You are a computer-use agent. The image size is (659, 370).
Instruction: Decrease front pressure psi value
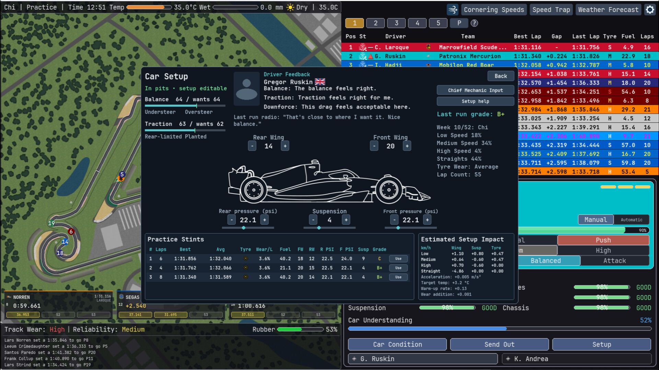394,220
